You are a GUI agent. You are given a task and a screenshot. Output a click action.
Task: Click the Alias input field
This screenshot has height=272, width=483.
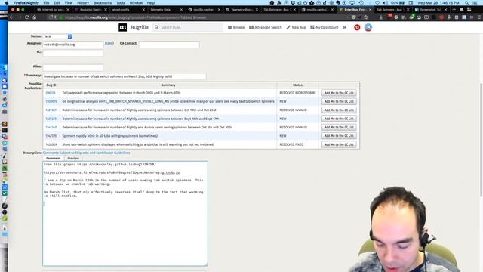point(73,67)
